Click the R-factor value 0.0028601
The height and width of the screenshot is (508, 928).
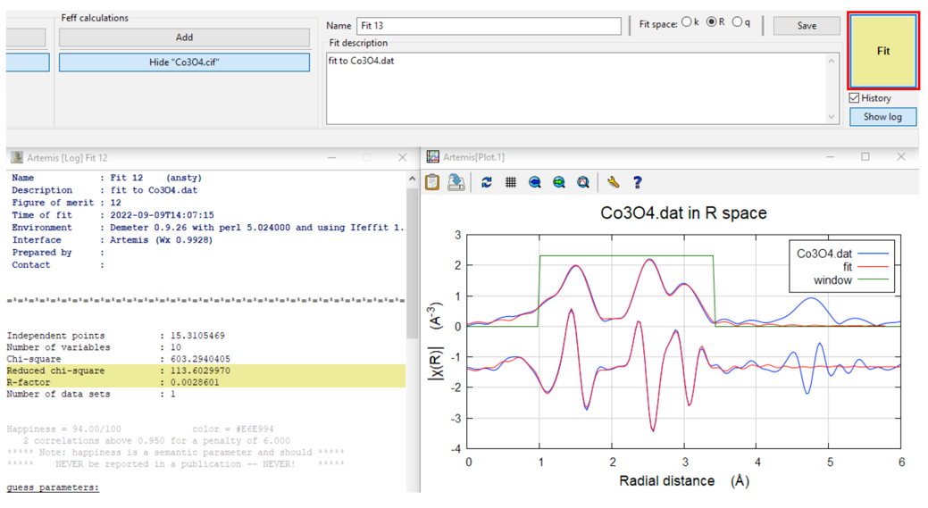point(195,382)
